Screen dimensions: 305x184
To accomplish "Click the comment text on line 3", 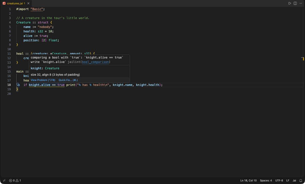I will 53,18.
